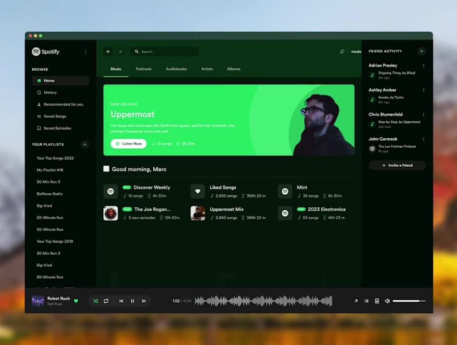Open options menu for Adrian Presley
The image size is (457, 345).
(423, 66)
